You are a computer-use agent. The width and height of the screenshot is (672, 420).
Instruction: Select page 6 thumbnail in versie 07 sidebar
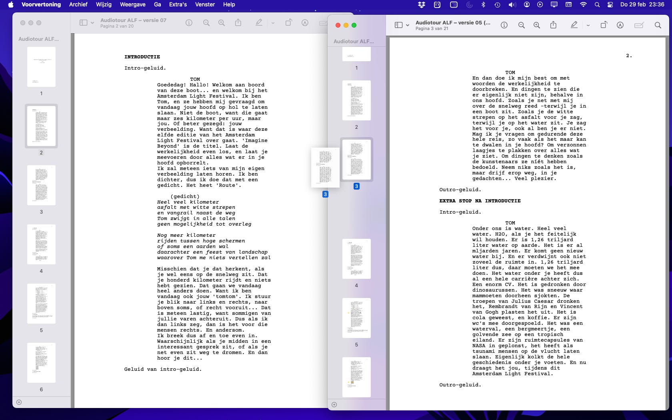click(x=41, y=363)
